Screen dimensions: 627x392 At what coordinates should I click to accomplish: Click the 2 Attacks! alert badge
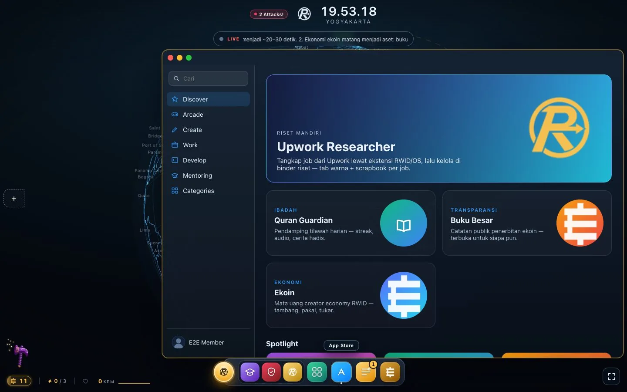(x=269, y=14)
